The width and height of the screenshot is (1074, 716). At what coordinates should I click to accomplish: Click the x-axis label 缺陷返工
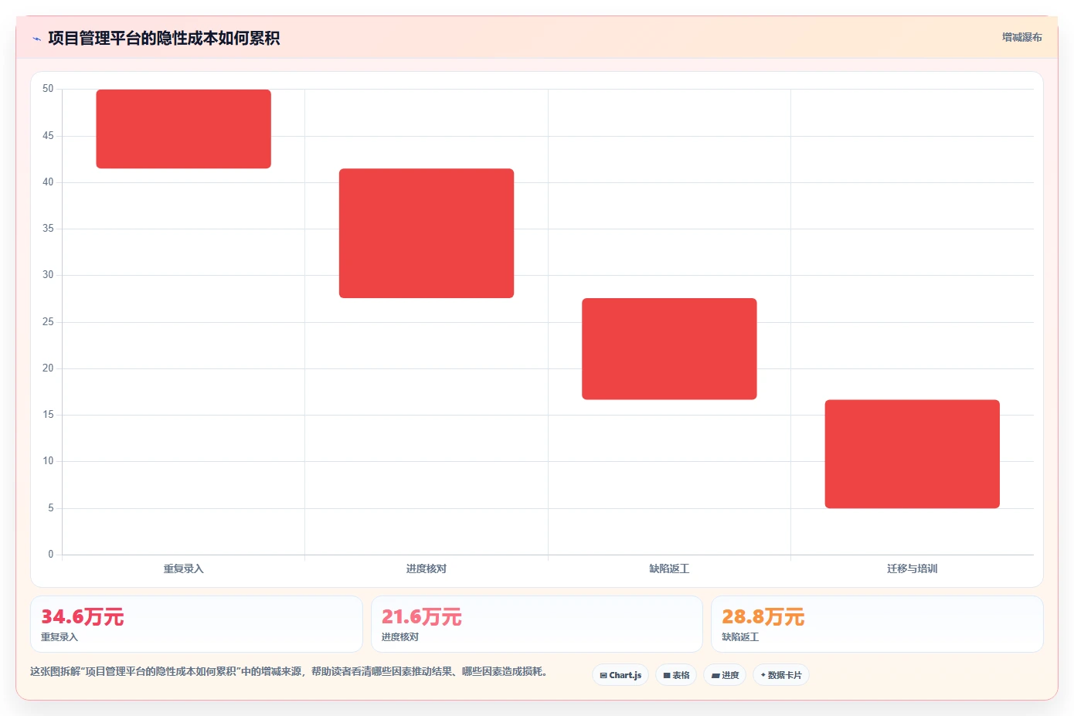click(669, 568)
